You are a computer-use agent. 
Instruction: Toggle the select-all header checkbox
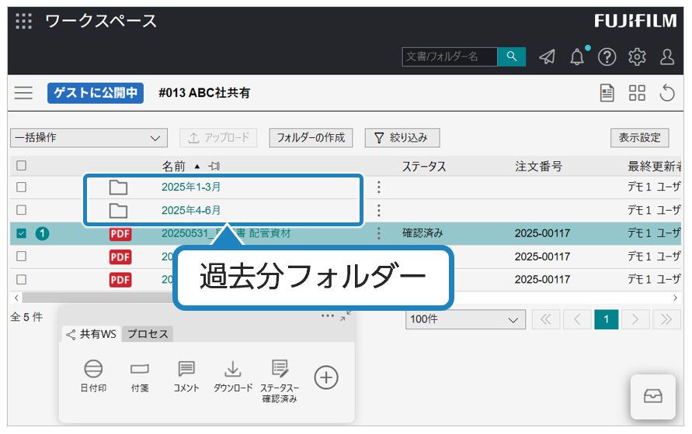click(x=21, y=166)
